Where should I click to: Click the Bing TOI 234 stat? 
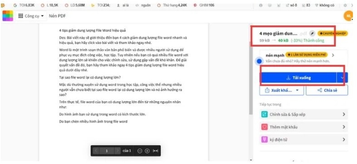point(101,5)
